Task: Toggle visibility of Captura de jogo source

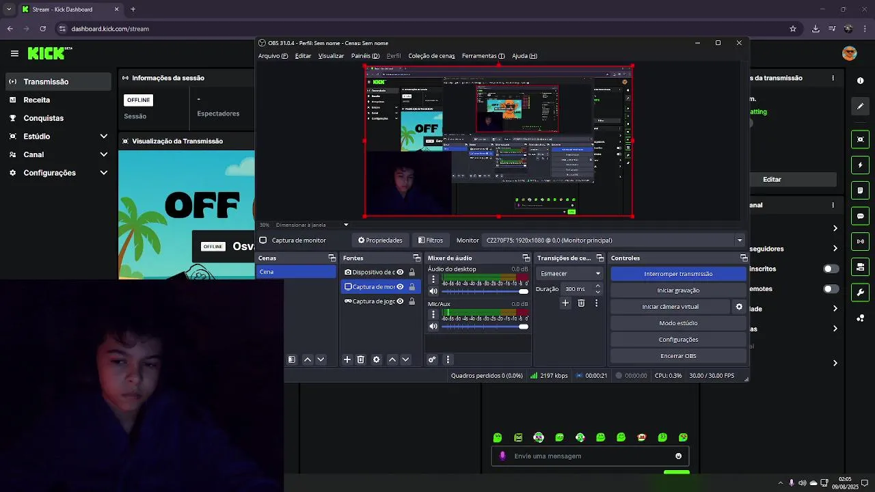Action: point(400,301)
